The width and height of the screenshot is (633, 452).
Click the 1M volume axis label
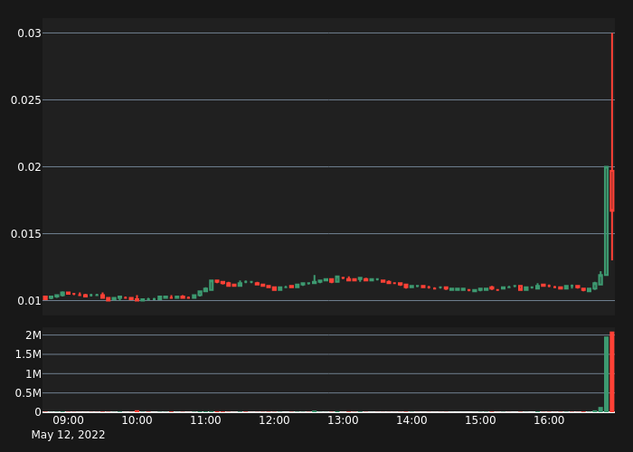(33, 373)
